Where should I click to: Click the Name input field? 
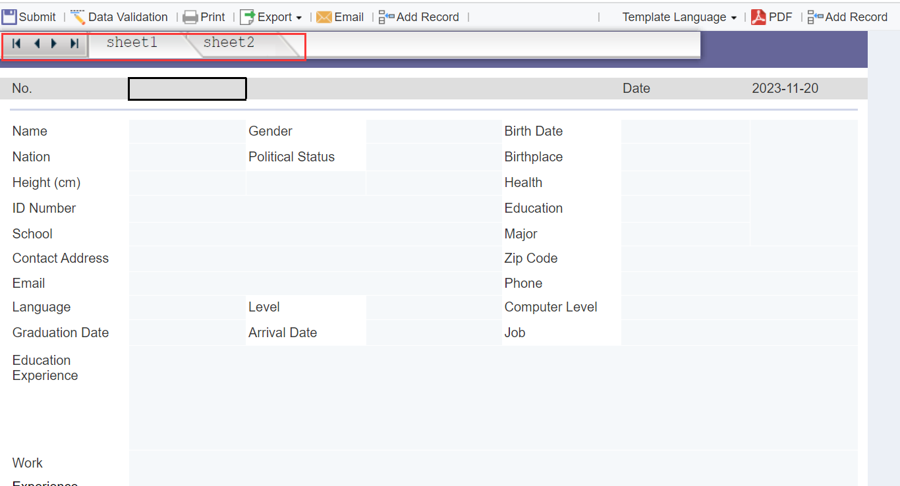[187, 132]
